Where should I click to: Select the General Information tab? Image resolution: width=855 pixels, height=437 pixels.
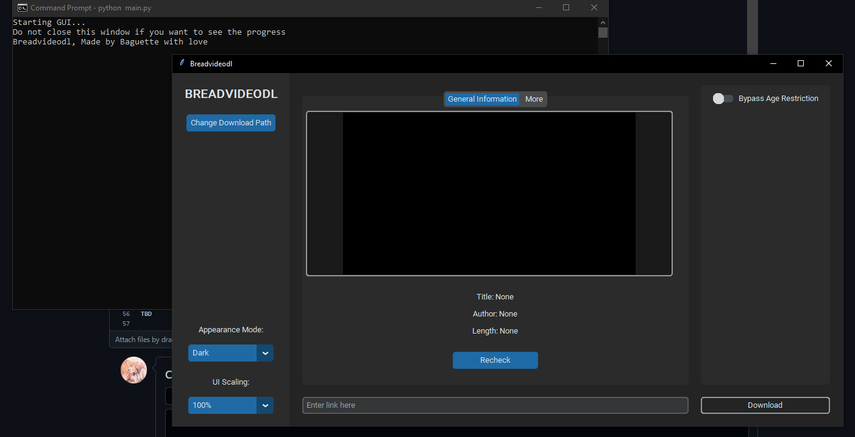click(482, 99)
